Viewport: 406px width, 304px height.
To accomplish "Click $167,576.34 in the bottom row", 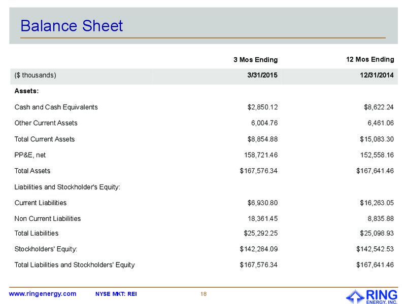I will pos(259,265).
